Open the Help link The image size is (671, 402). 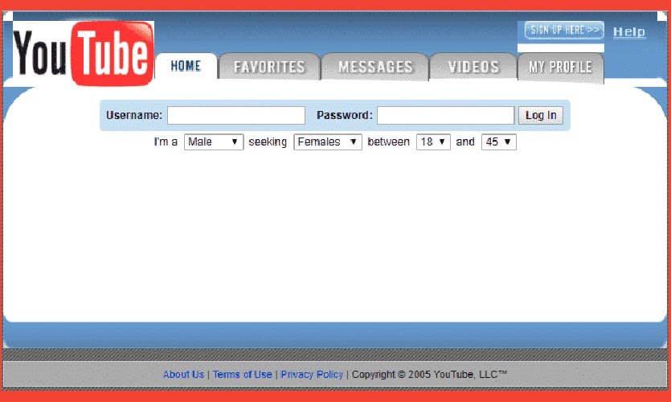click(x=629, y=31)
